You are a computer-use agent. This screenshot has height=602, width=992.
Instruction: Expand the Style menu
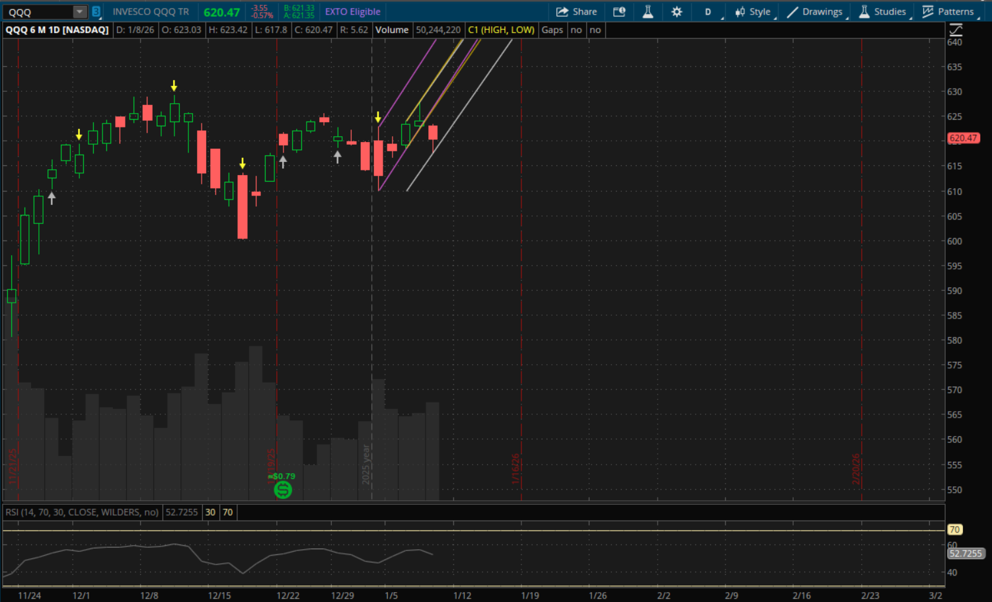pyautogui.click(x=753, y=12)
